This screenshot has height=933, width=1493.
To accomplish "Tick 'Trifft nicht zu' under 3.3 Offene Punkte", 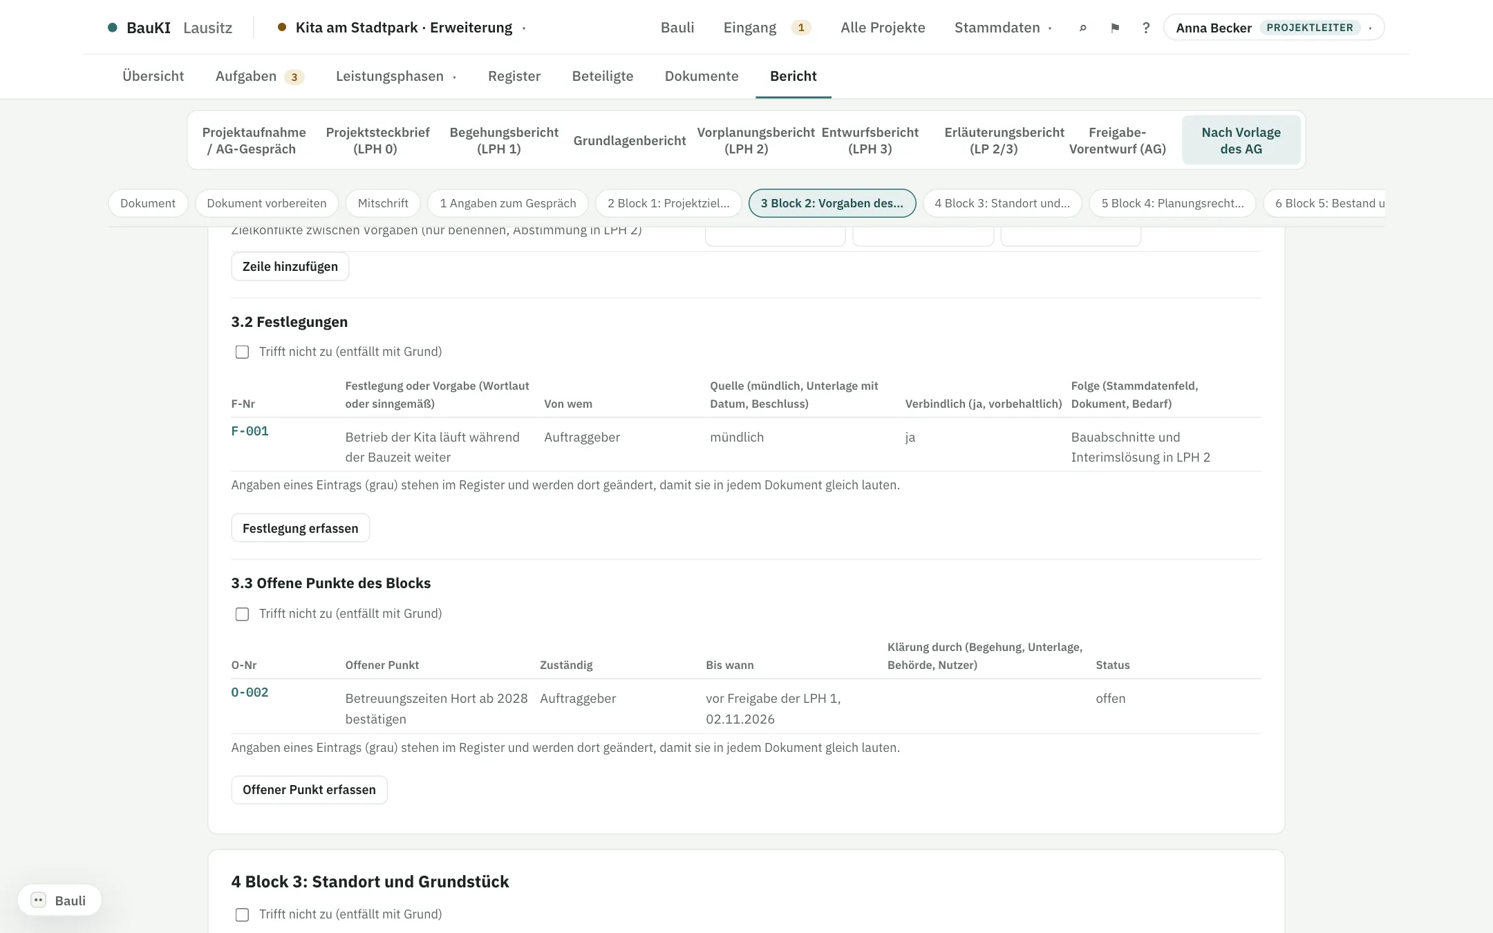I will tap(242, 614).
